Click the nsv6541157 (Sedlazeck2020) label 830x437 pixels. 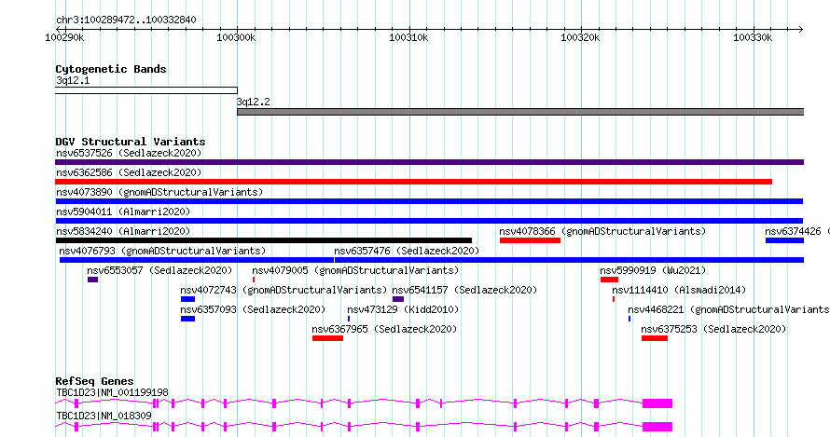pyautogui.click(x=464, y=290)
